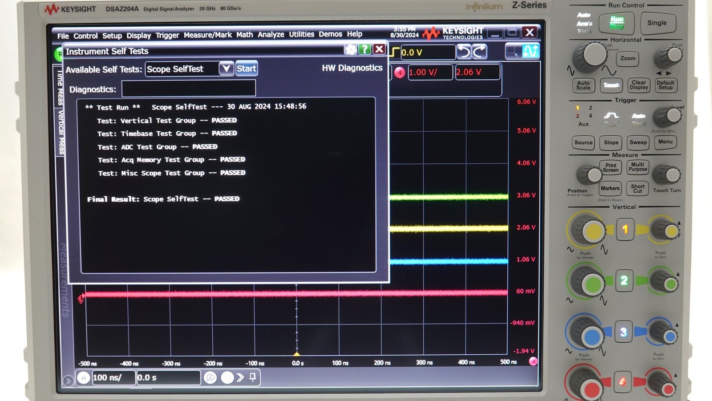Screen dimensions: 712x401
Task: Push the Single acquisition button
Action: click(657, 23)
